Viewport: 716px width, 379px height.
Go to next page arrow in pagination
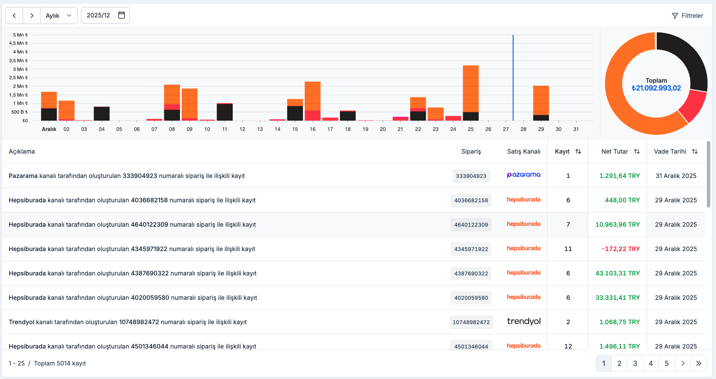683,363
